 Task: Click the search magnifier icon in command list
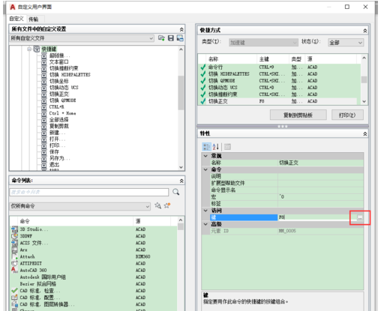(x=176, y=192)
